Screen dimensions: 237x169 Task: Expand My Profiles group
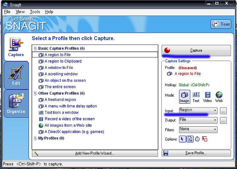point(35,138)
